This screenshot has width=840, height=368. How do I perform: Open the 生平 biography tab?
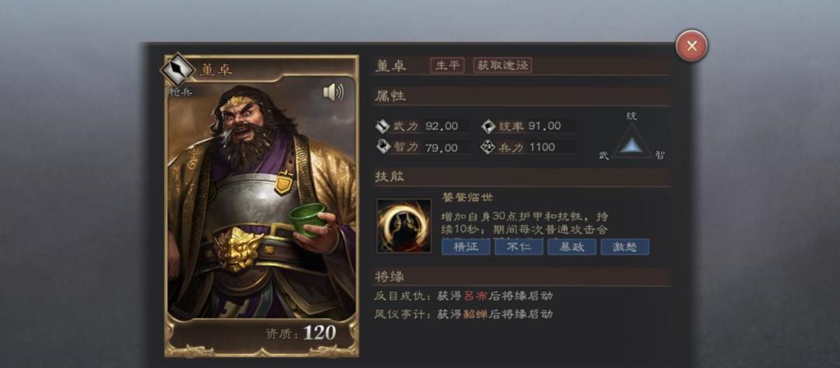click(x=447, y=65)
